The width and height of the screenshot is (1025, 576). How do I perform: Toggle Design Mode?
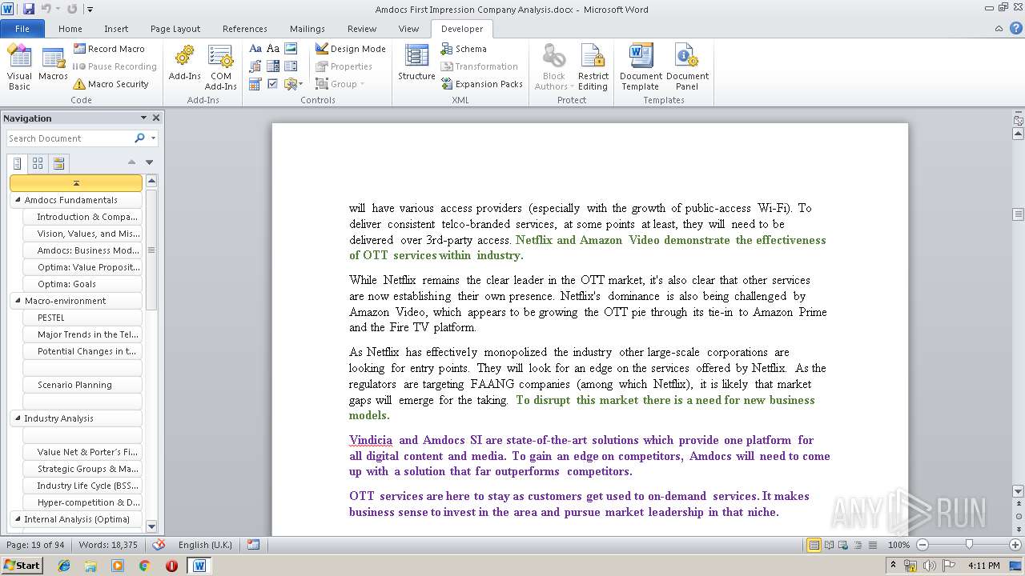tap(350, 49)
